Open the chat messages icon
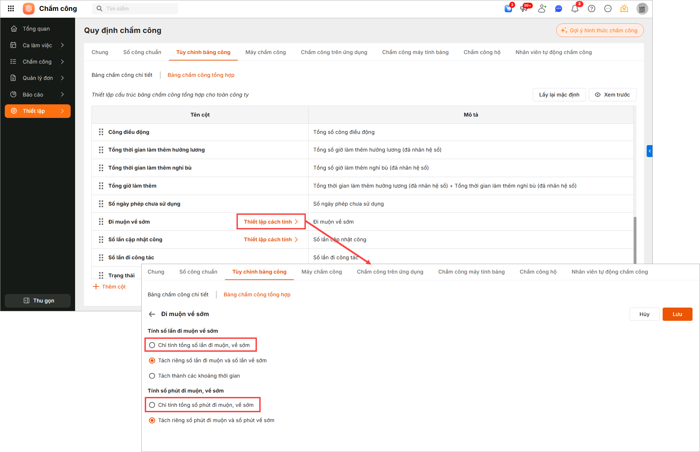The height and width of the screenshot is (452, 700). click(558, 9)
